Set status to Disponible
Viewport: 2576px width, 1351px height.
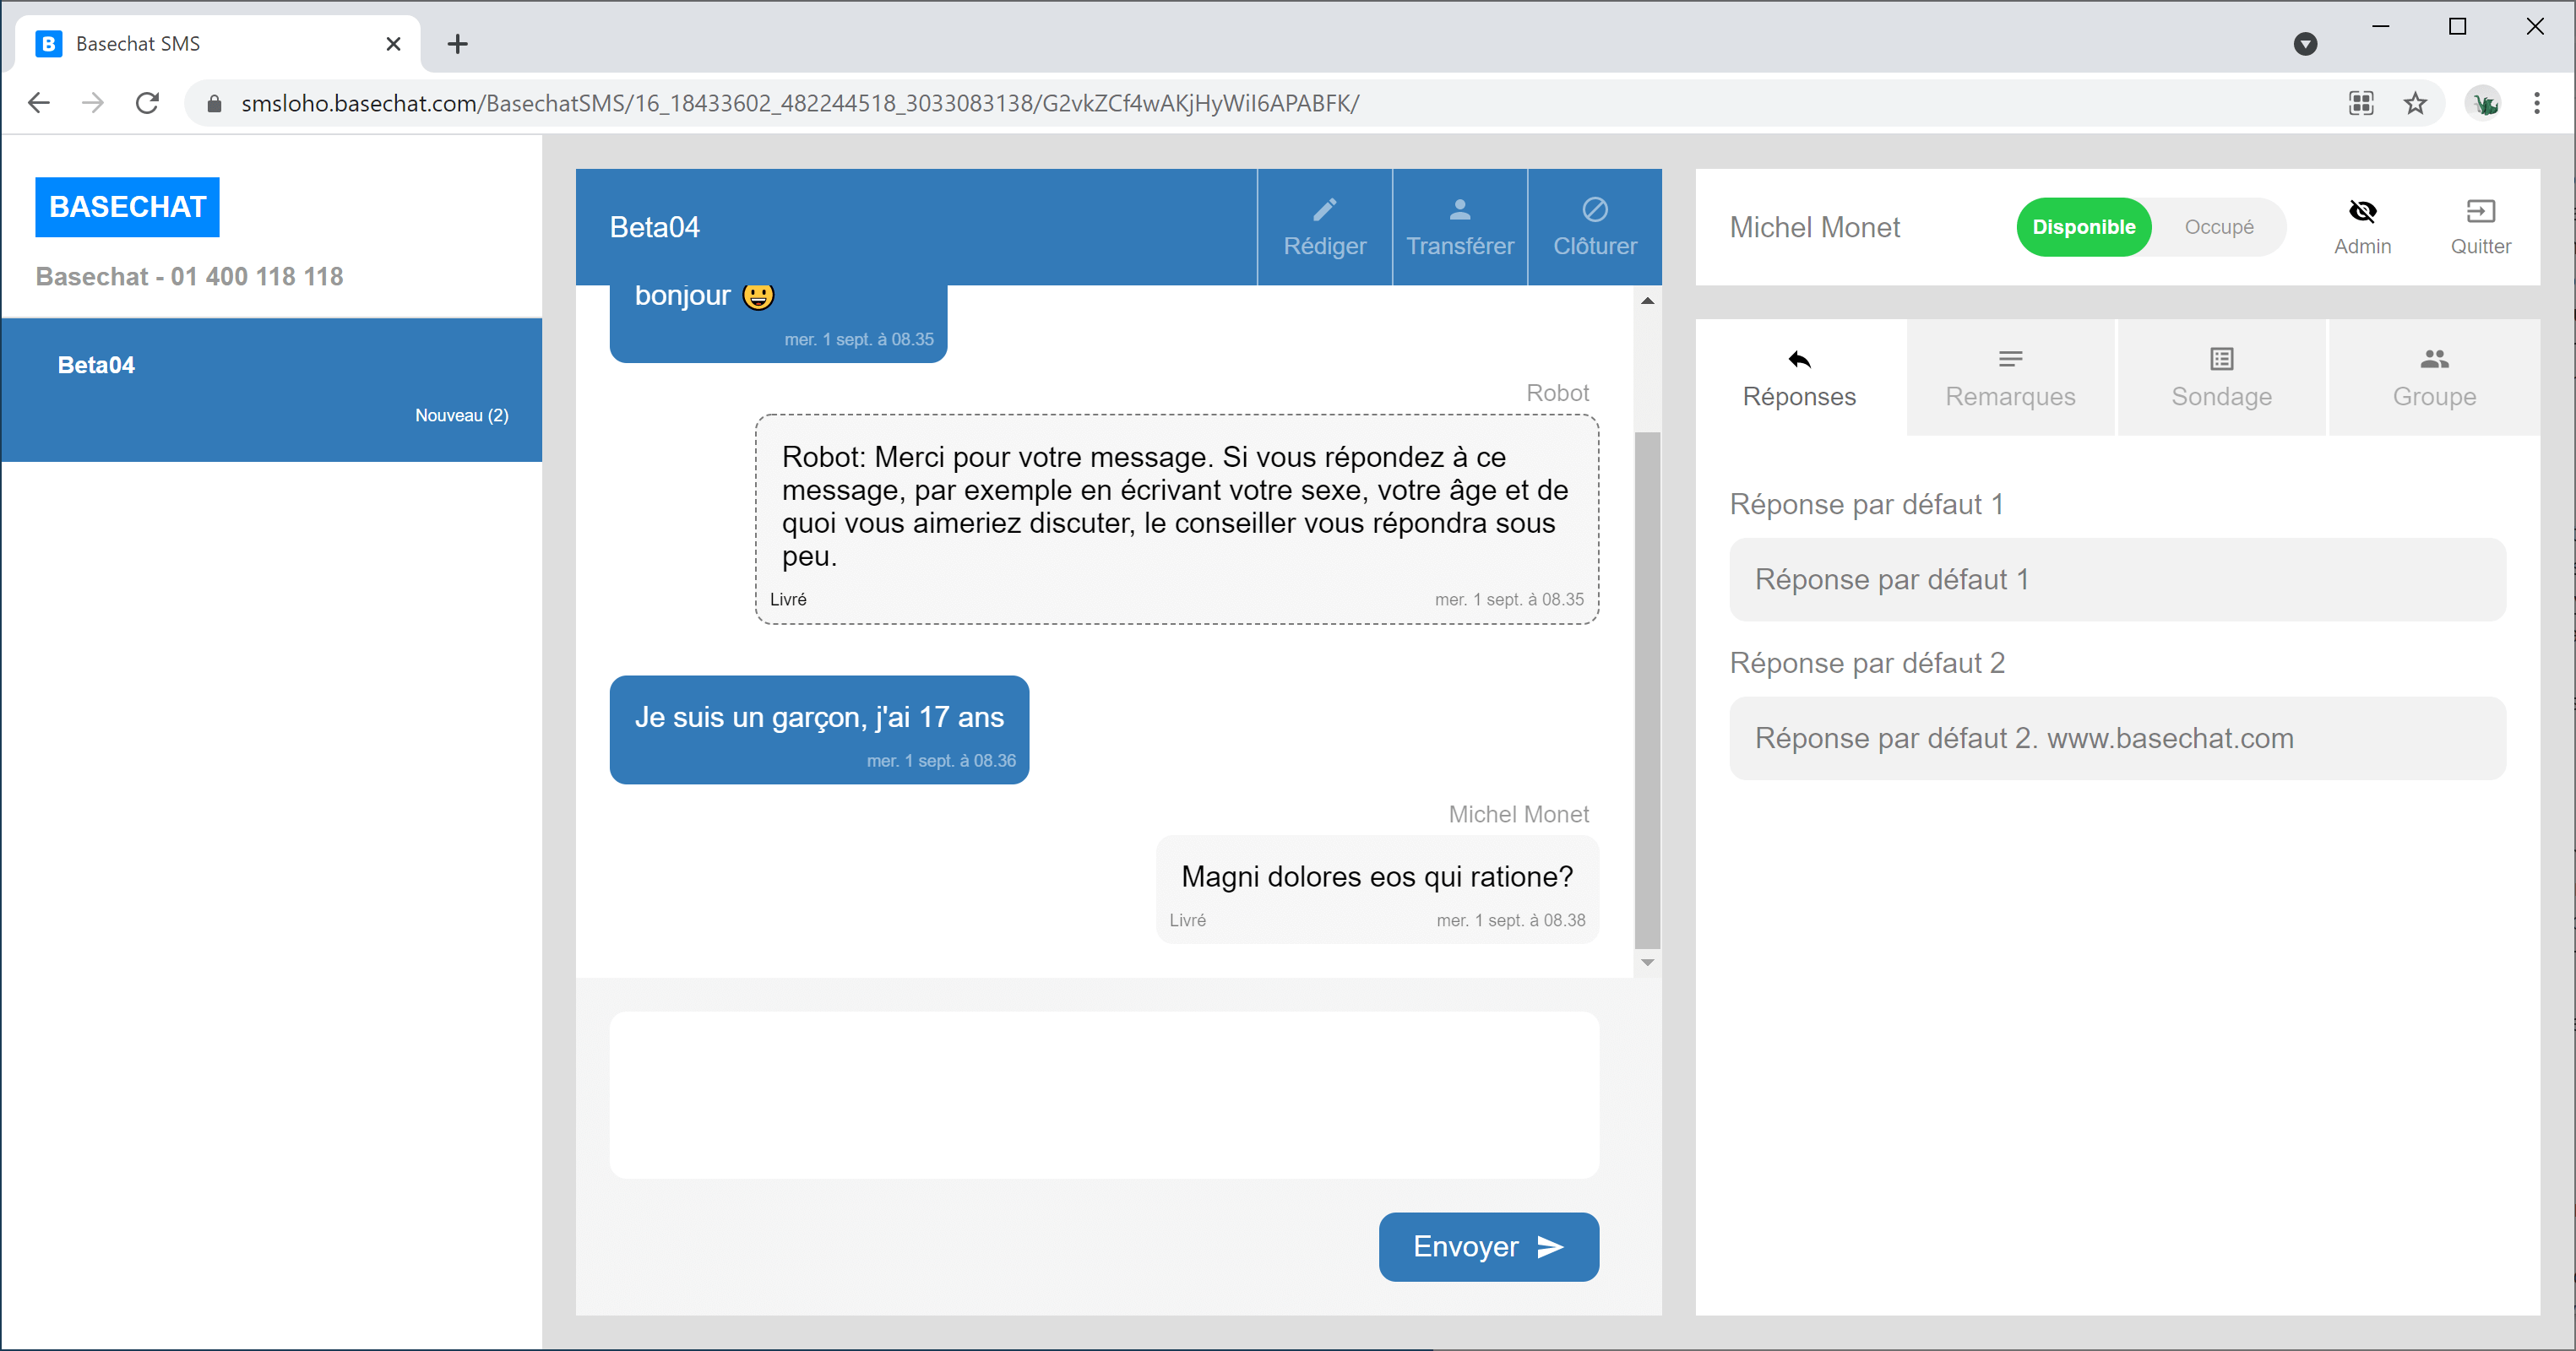click(2082, 227)
